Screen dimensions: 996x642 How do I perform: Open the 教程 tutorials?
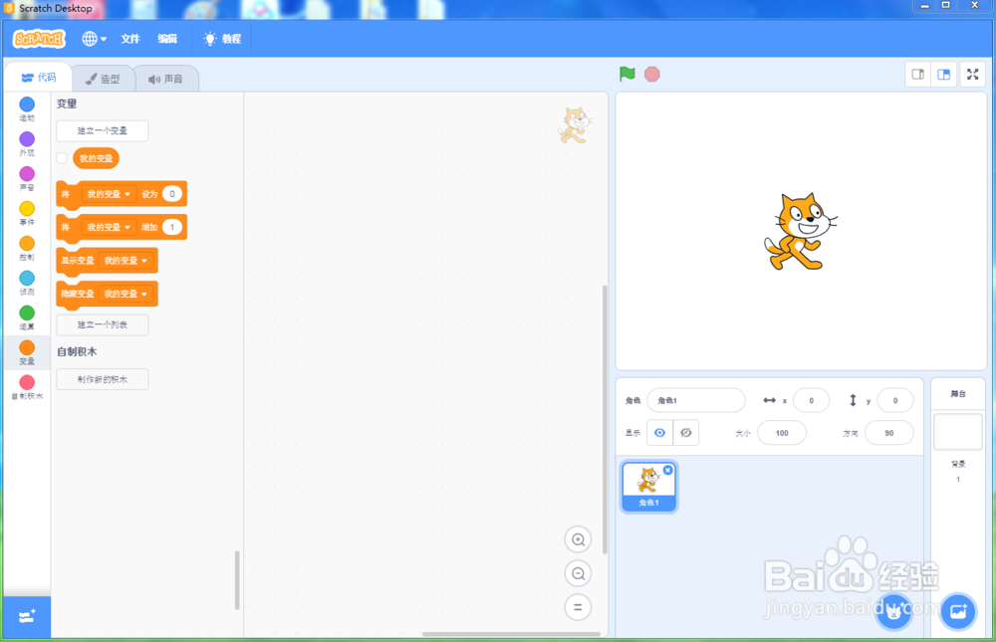coord(222,39)
